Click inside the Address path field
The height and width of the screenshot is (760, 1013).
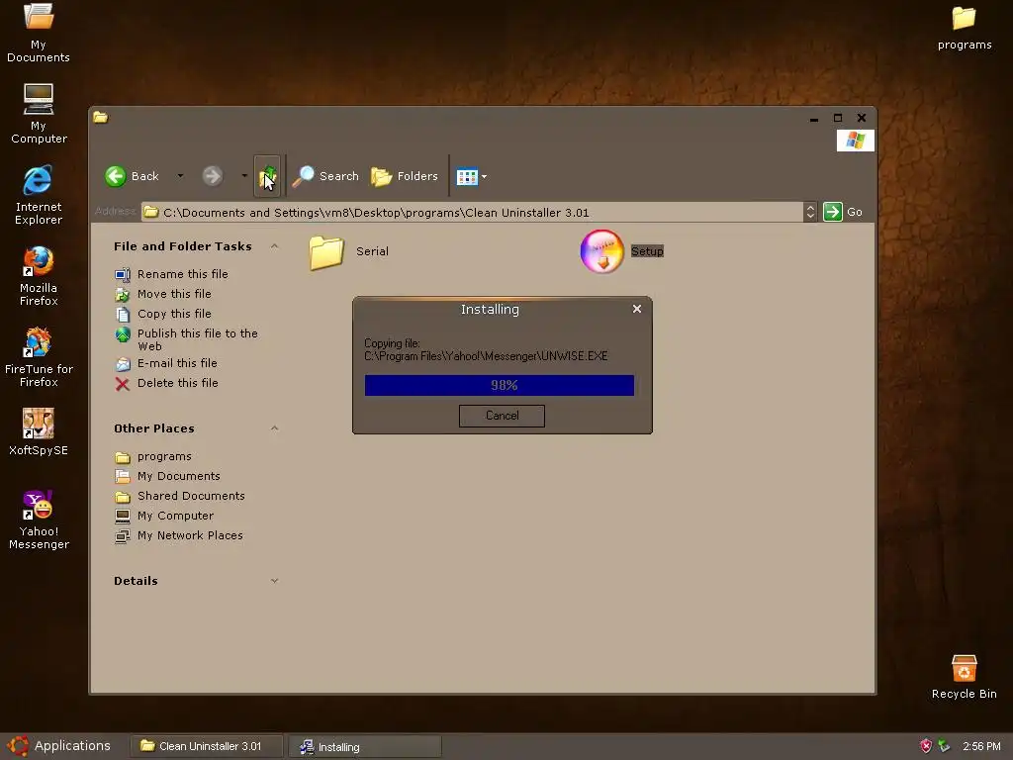[472, 212]
